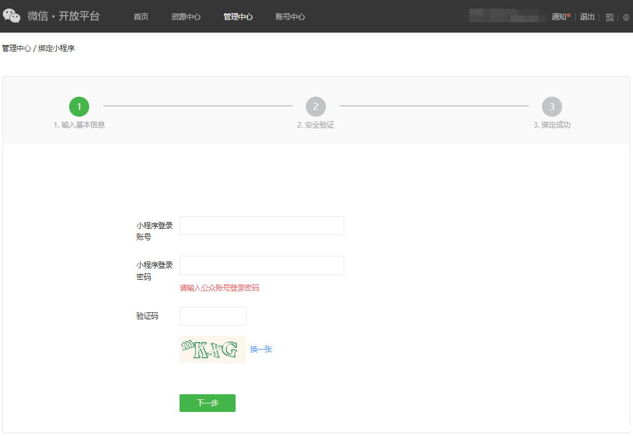633x436 pixels.
Task: Click the step 2 security verification circle
Action: tap(316, 106)
